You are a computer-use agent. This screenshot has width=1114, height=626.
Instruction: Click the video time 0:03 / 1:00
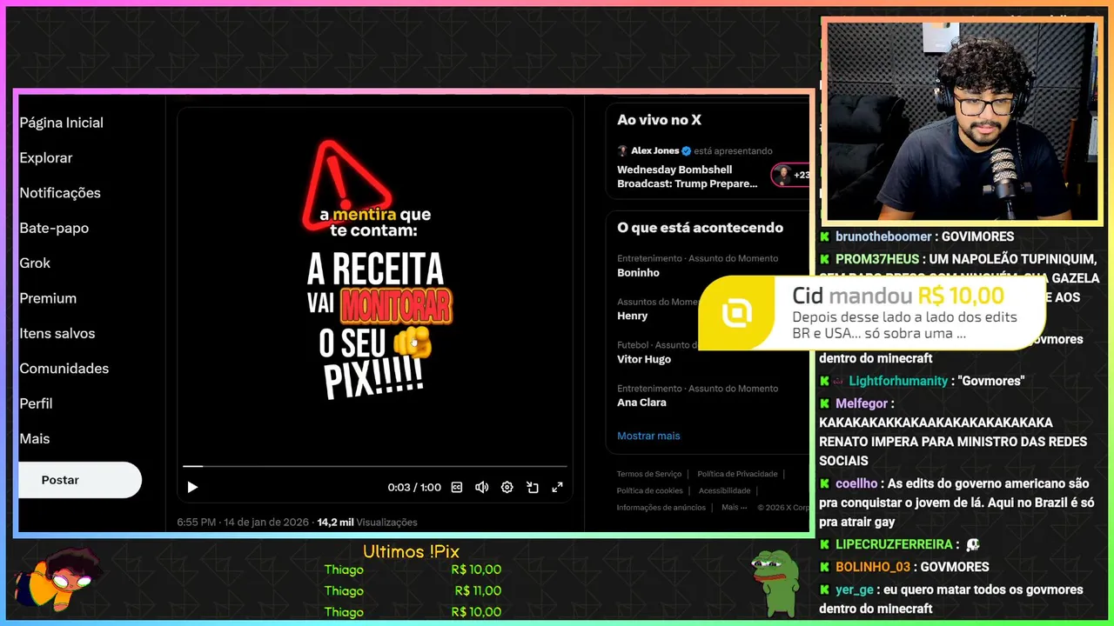tap(414, 488)
